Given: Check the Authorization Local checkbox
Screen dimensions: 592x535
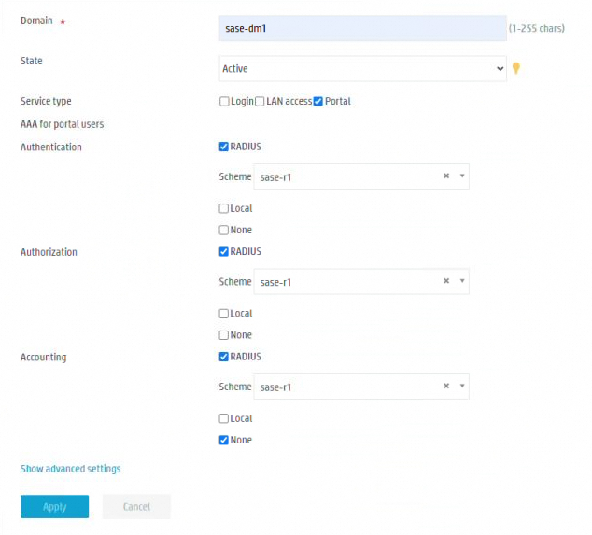Looking at the screenshot, I should (223, 314).
